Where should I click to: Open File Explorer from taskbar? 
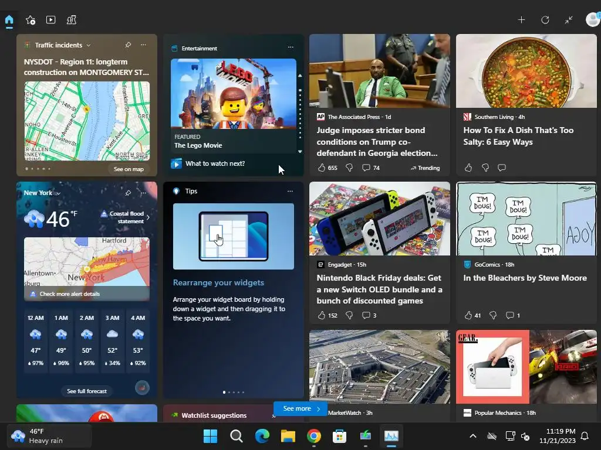click(x=288, y=436)
